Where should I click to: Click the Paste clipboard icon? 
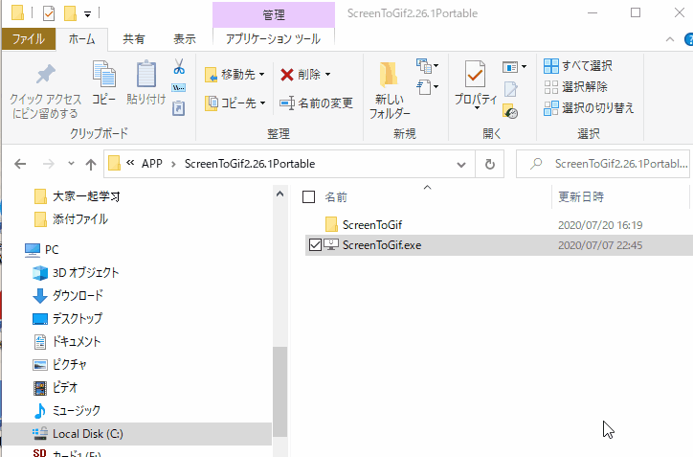[x=146, y=74]
